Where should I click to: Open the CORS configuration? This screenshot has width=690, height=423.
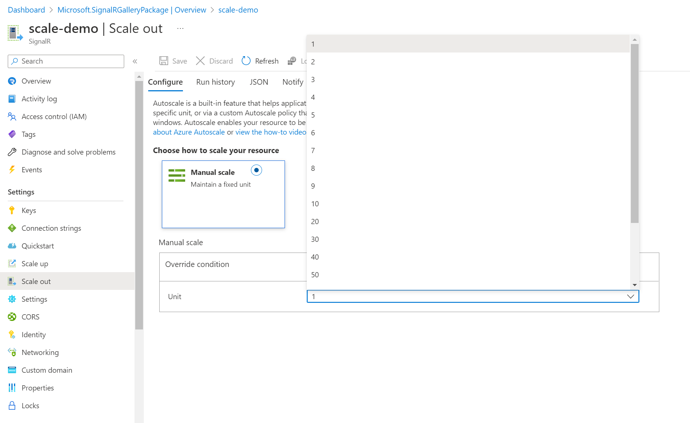click(30, 317)
